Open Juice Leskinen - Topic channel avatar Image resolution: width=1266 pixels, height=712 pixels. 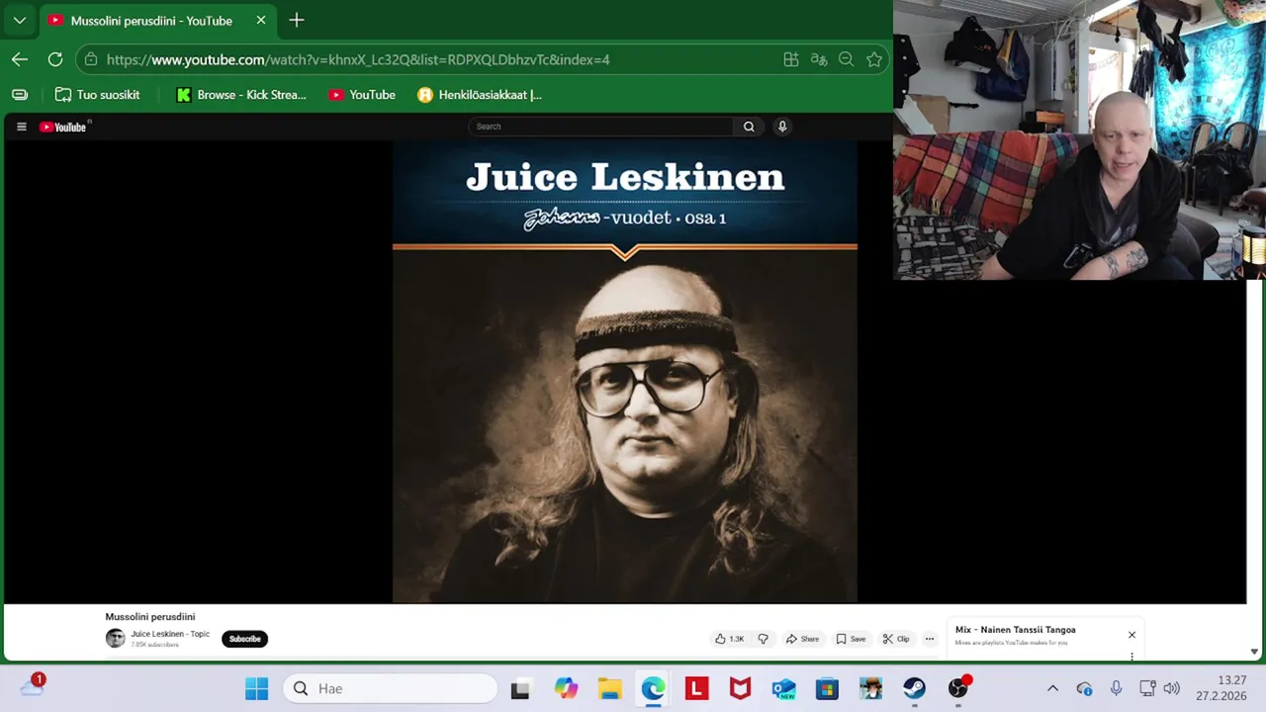click(116, 639)
